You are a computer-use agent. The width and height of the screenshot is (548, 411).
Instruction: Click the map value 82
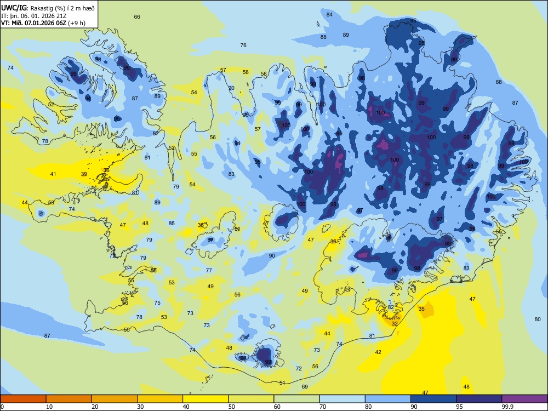click(391, 307)
